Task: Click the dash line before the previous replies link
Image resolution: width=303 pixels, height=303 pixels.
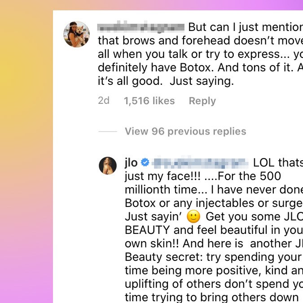Action: [x=108, y=132]
